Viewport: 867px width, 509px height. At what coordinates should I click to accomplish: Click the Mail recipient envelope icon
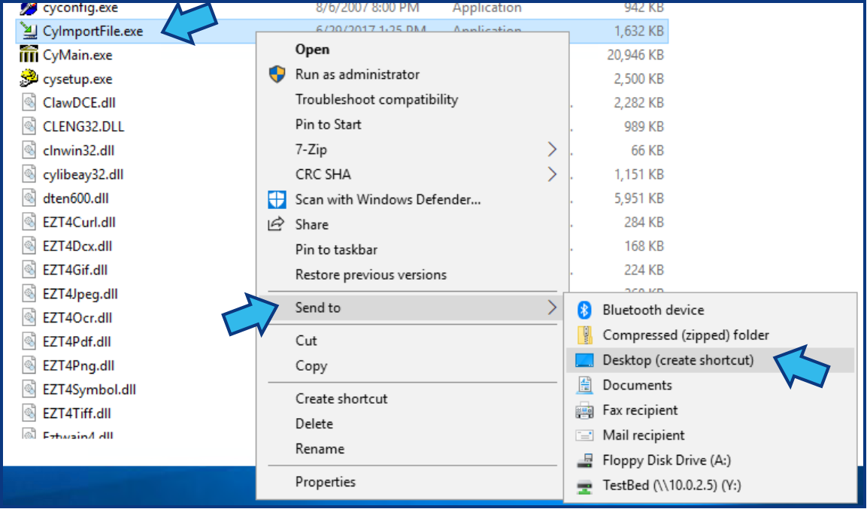584,435
